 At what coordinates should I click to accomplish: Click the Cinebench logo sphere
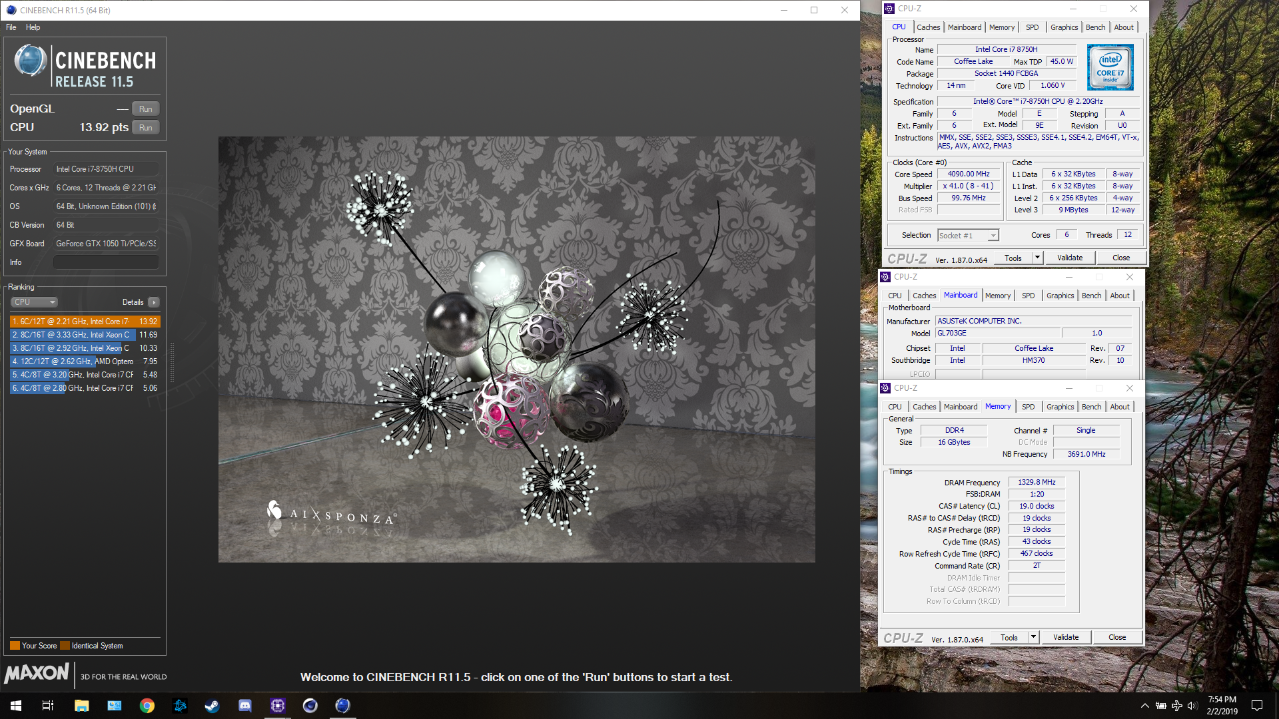coord(31,61)
